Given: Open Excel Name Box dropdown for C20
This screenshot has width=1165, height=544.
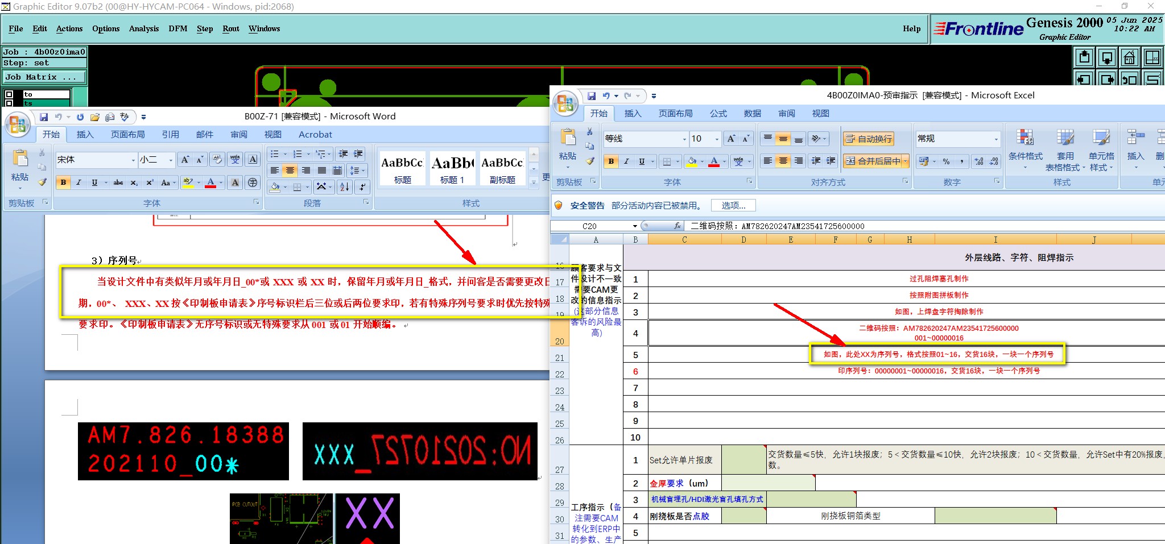Looking at the screenshot, I should coord(635,226).
